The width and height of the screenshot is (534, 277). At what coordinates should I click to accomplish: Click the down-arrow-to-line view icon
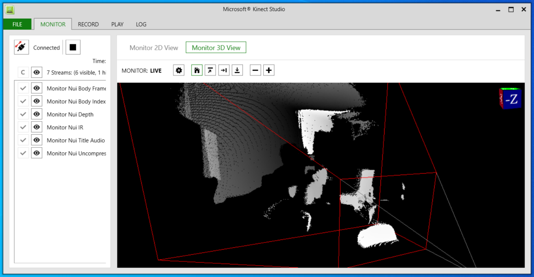237,70
